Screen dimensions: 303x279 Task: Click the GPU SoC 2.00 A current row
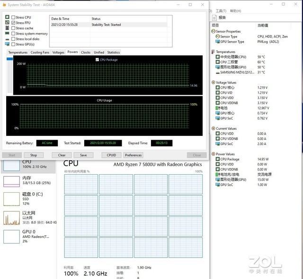tap(241, 144)
